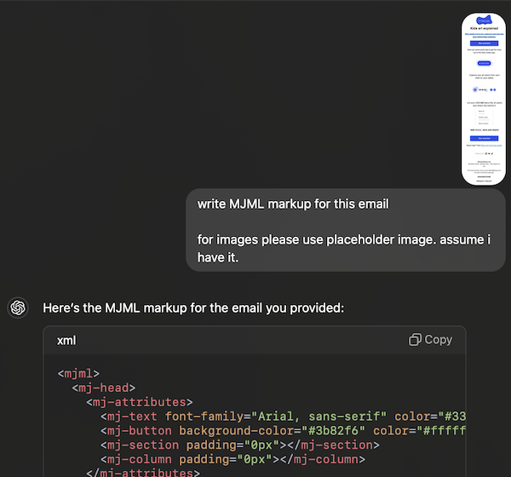
Task: Click the code block header bar
Action: (254, 340)
